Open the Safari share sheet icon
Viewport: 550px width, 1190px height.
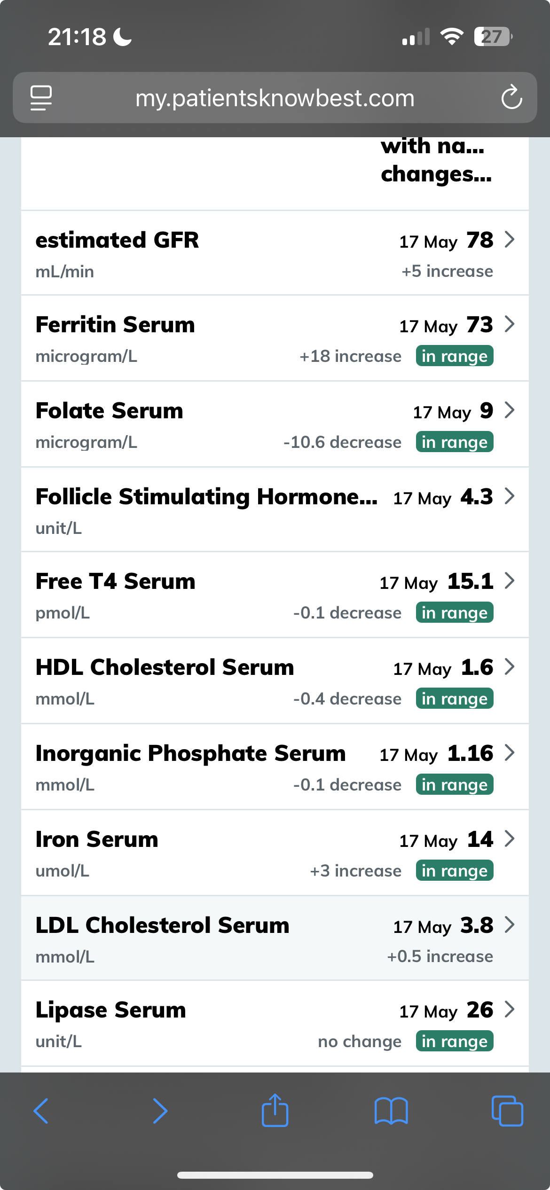275,1110
